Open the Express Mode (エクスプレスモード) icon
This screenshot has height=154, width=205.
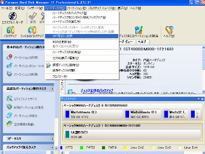[13, 16]
